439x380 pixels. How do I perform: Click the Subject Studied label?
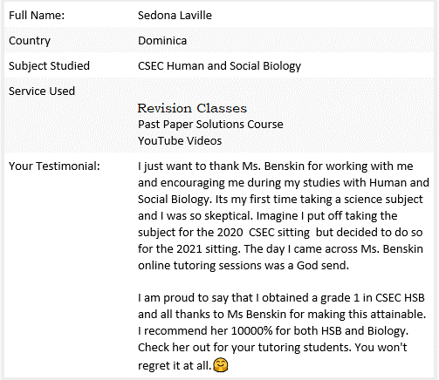[49, 66]
